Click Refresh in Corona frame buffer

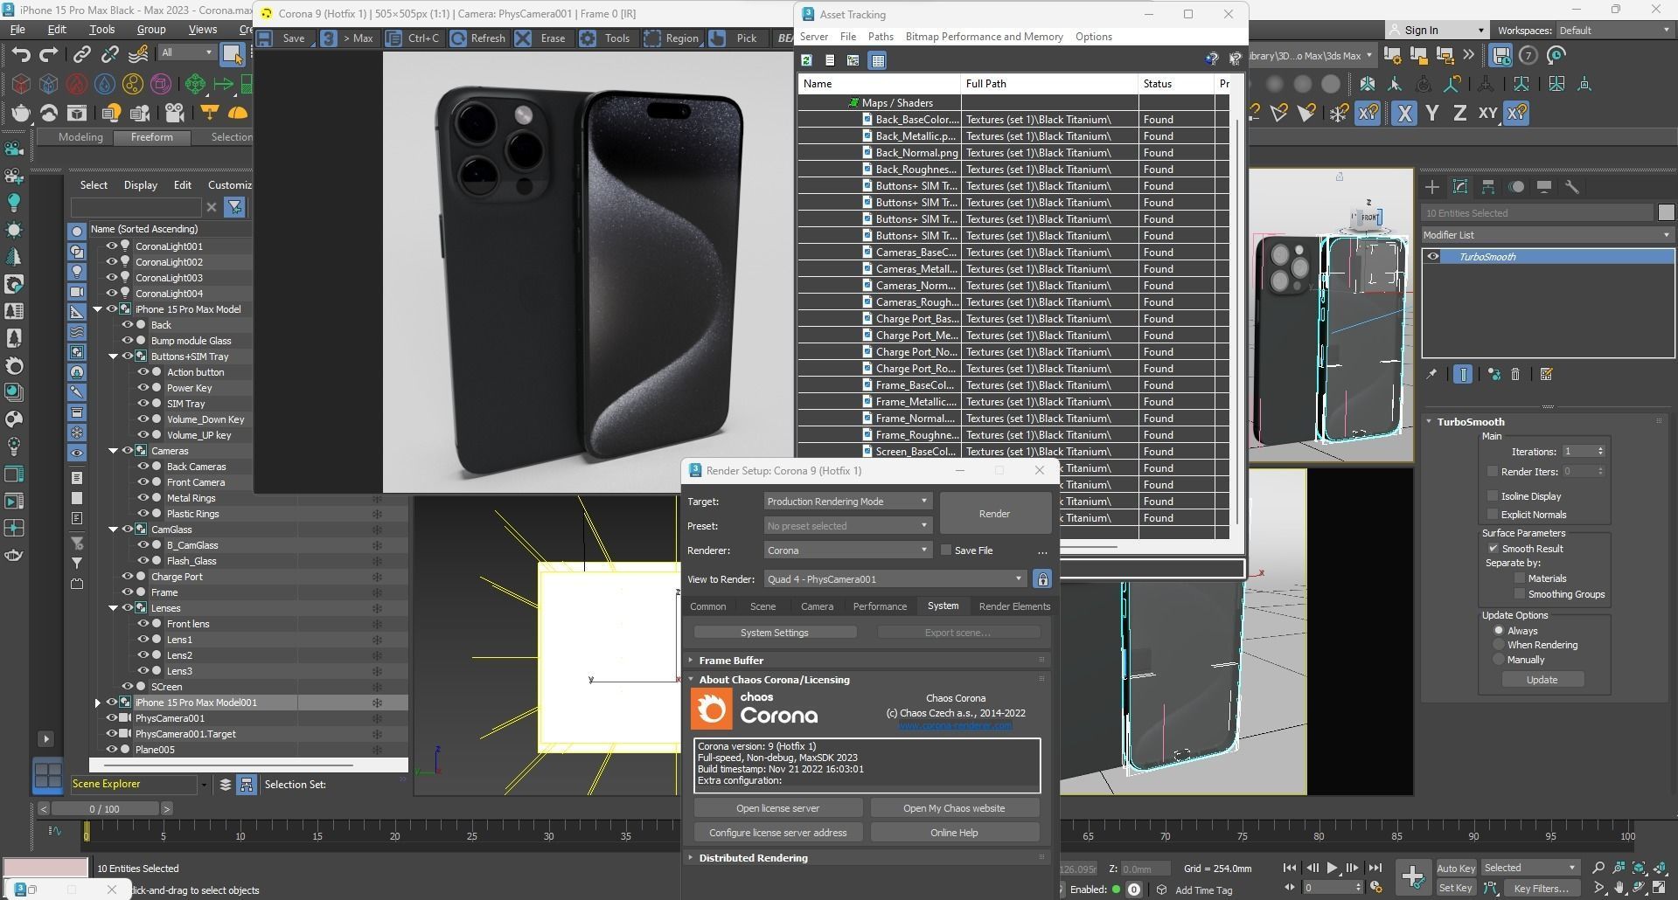click(x=477, y=38)
